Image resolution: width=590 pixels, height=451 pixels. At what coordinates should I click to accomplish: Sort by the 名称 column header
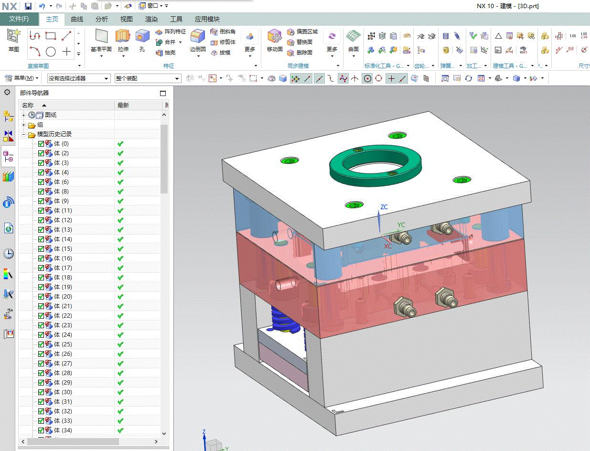pos(66,105)
